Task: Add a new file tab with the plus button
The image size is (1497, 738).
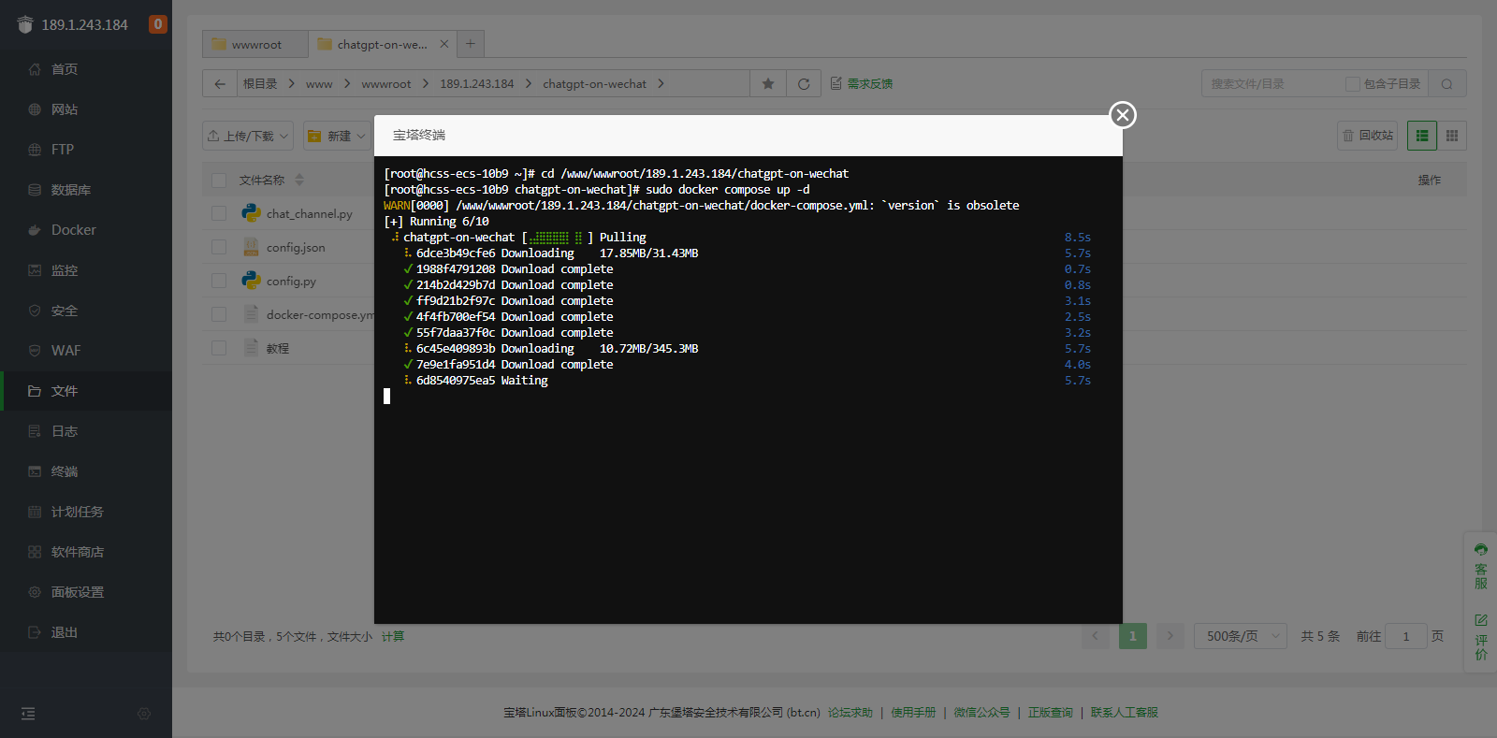Action: coord(471,44)
